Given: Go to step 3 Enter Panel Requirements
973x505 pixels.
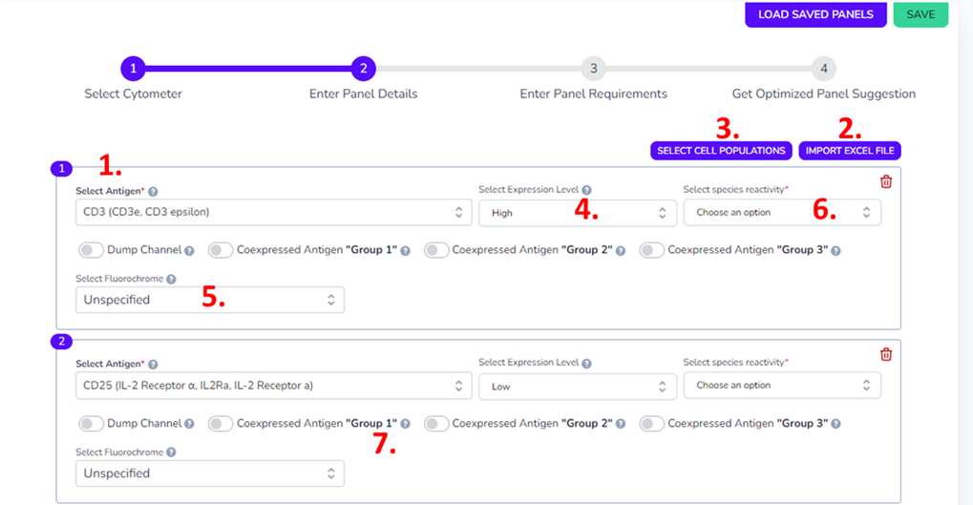Looking at the screenshot, I should coord(593,69).
